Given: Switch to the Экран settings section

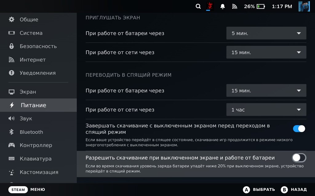Looking at the screenshot, I should pos(28,92).
